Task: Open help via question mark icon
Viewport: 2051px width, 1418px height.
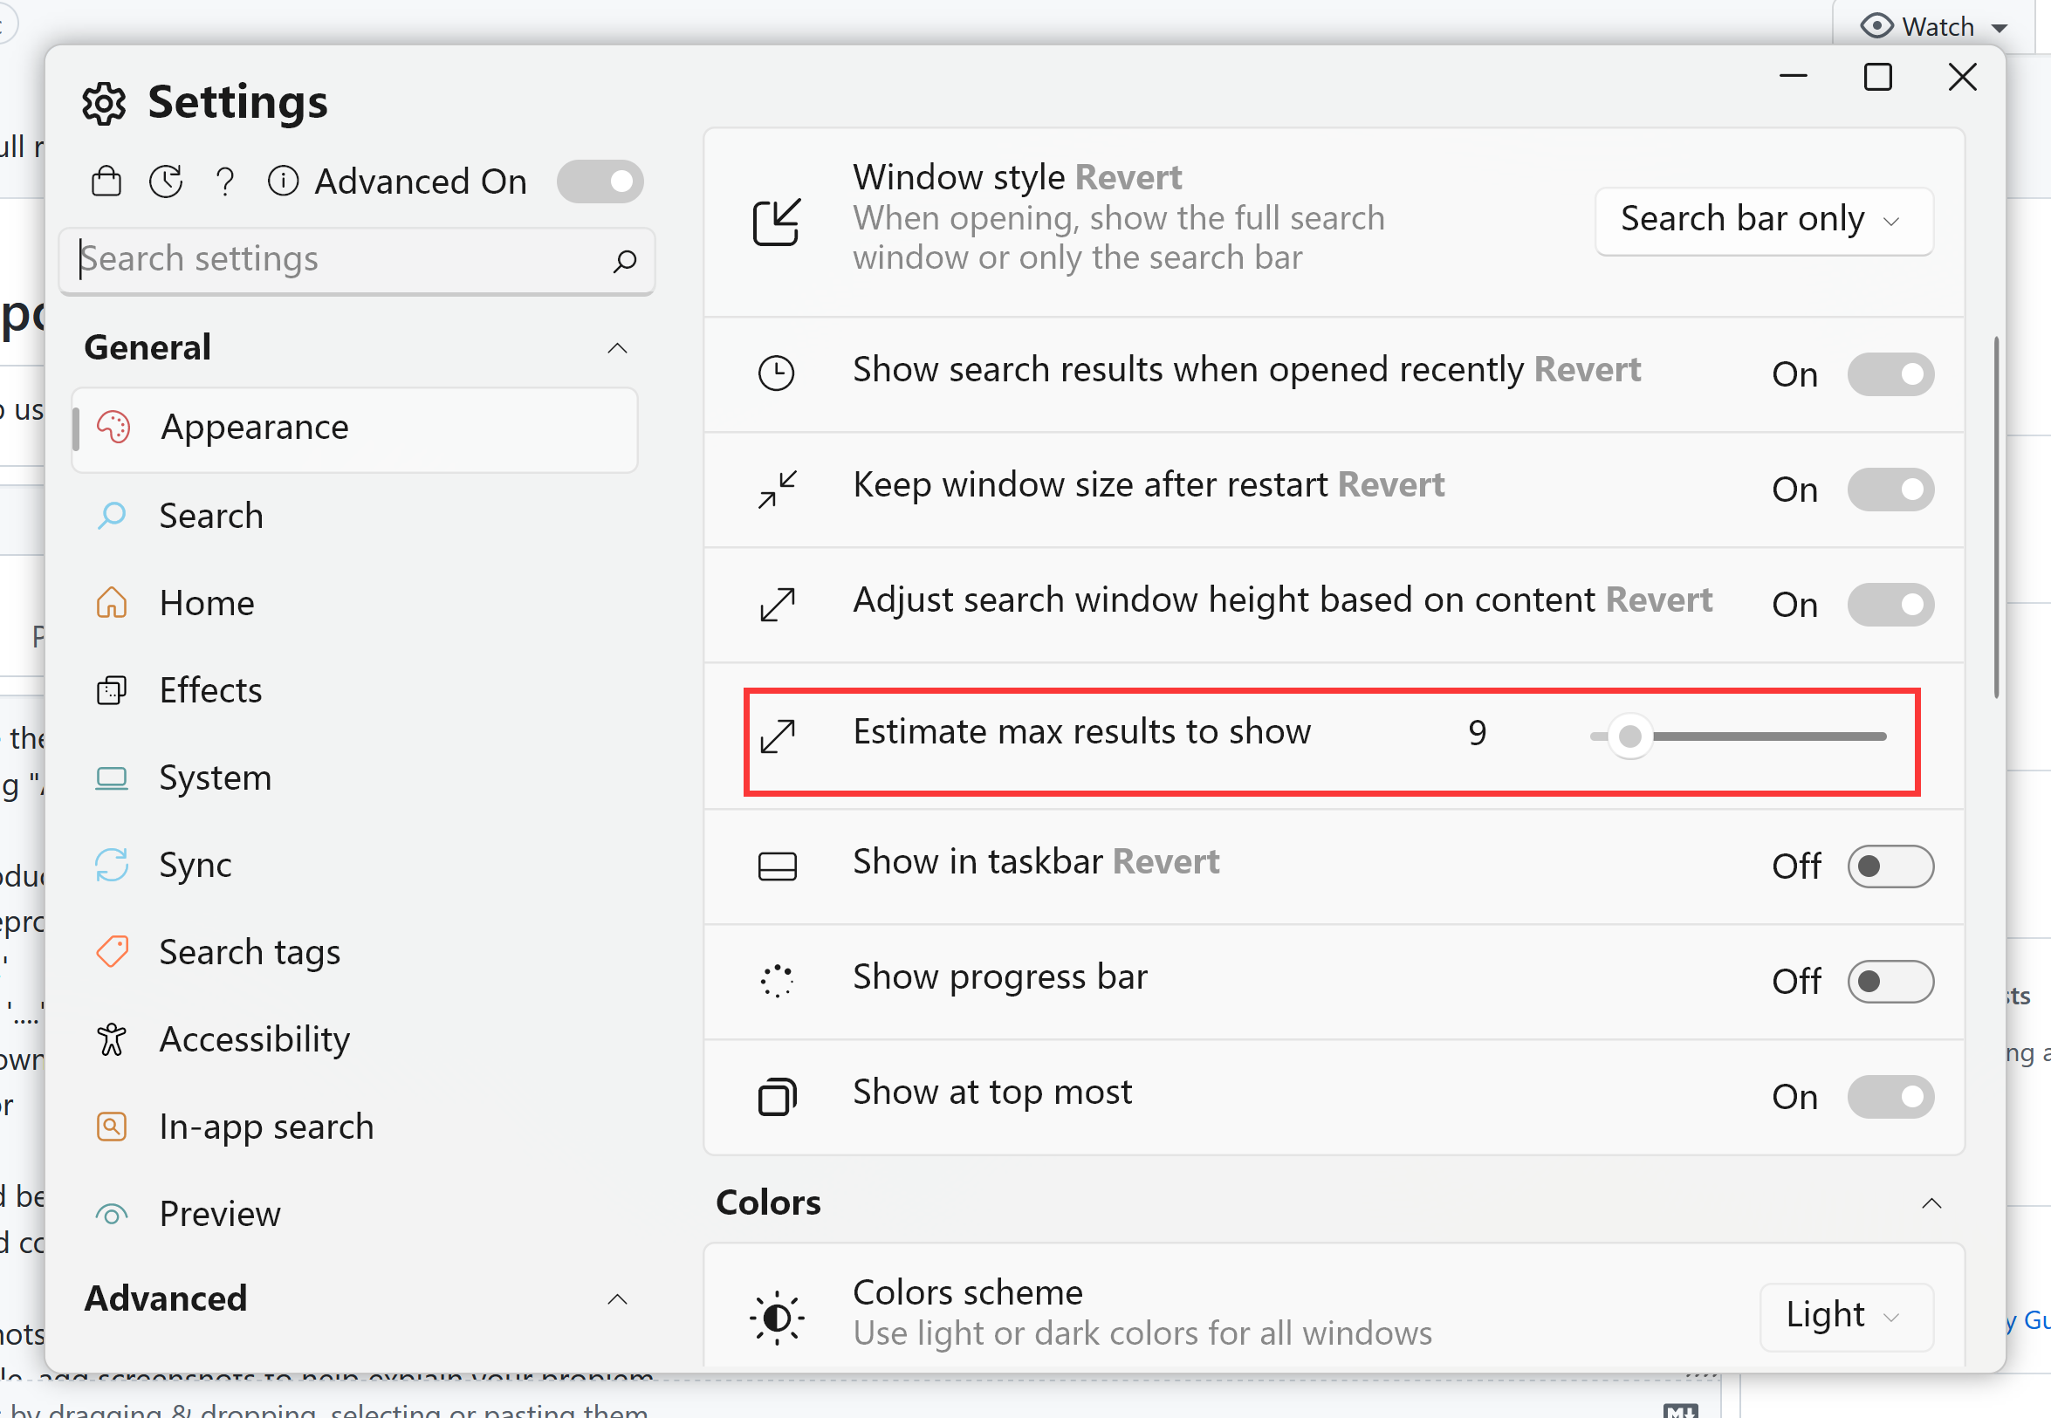Action: (225, 182)
